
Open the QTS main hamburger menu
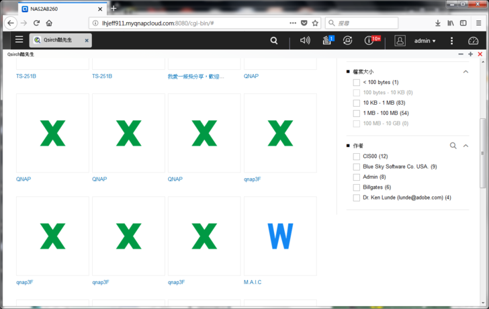[19, 39]
